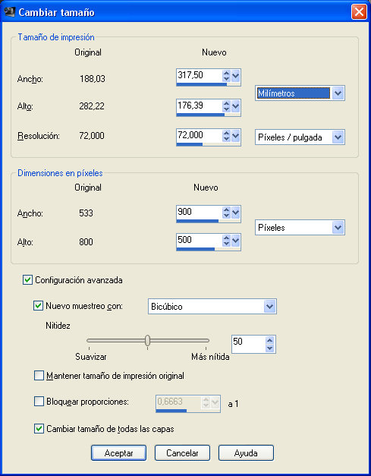
Task: Toggle Mantener tamaño de impresión original
Action: [39, 376]
